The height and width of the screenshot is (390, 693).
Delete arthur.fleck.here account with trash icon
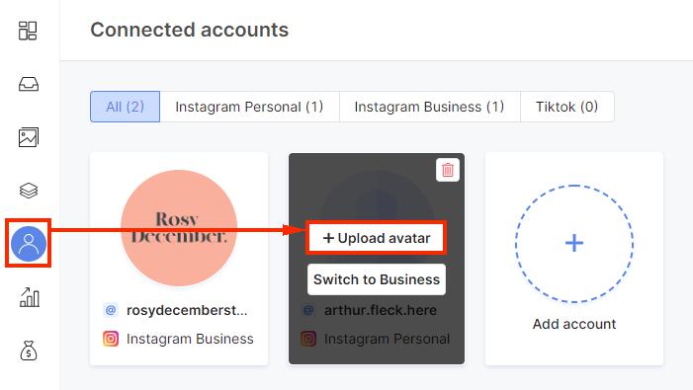(447, 170)
